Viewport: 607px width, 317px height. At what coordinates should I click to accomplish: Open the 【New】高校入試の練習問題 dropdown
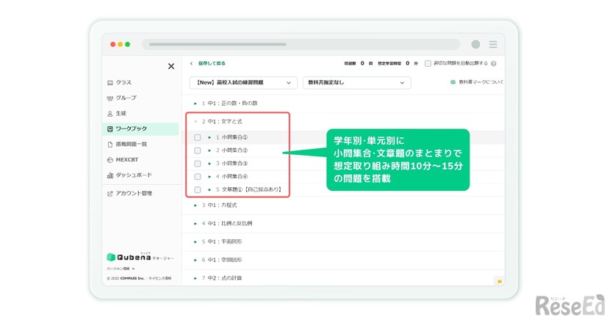click(x=243, y=83)
